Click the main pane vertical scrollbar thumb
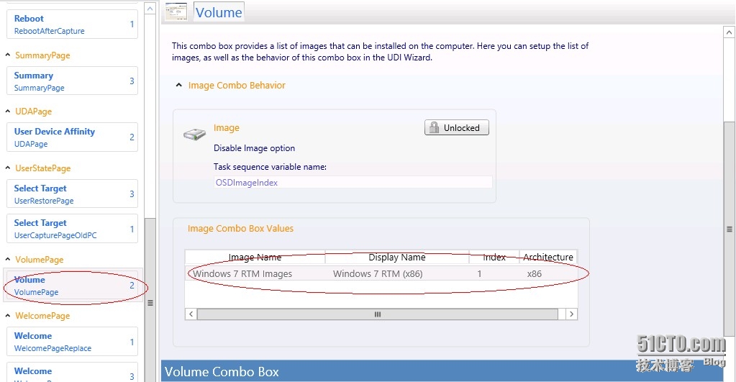This screenshot has height=382, width=736. click(729, 229)
